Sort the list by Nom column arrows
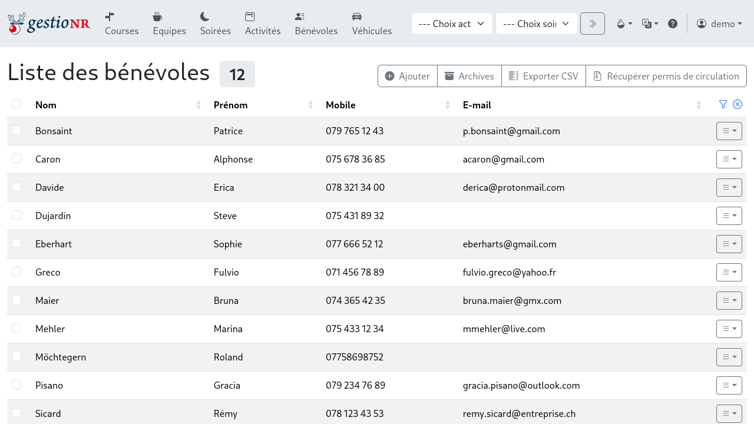Image resolution: width=754 pixels, height=424 pixels. coord(199,105)
